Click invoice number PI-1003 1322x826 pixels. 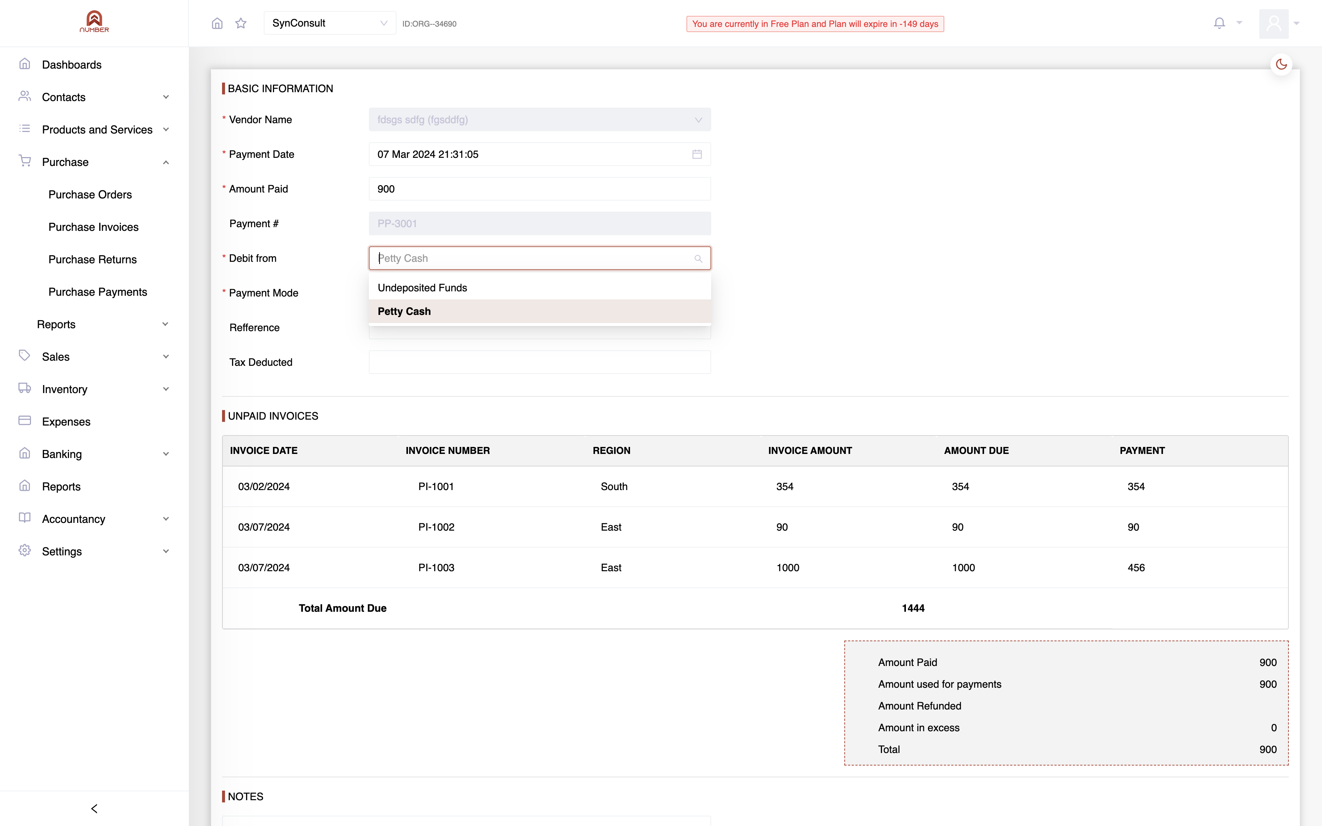(x=436, y=568)
